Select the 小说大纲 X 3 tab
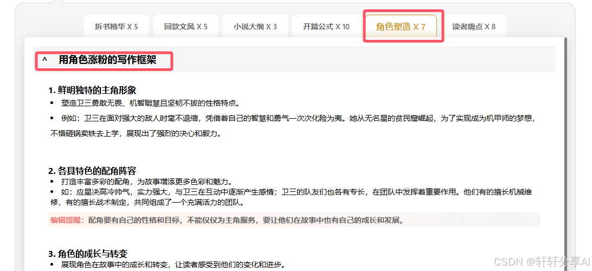Viewport: 592px width, 271px height. (255, 27)
